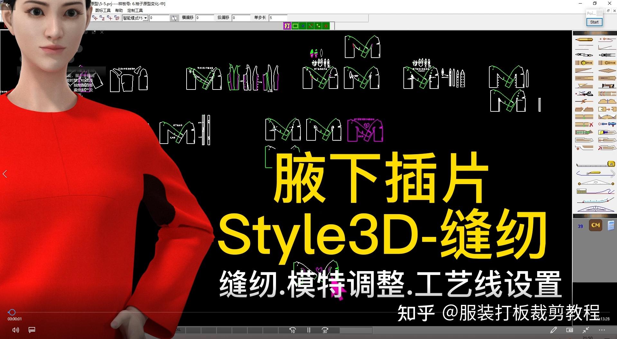This screenshot has width=617, height=339.
Task: Select the pencil drawing tool in right toolbar
Action: (584, 39)
